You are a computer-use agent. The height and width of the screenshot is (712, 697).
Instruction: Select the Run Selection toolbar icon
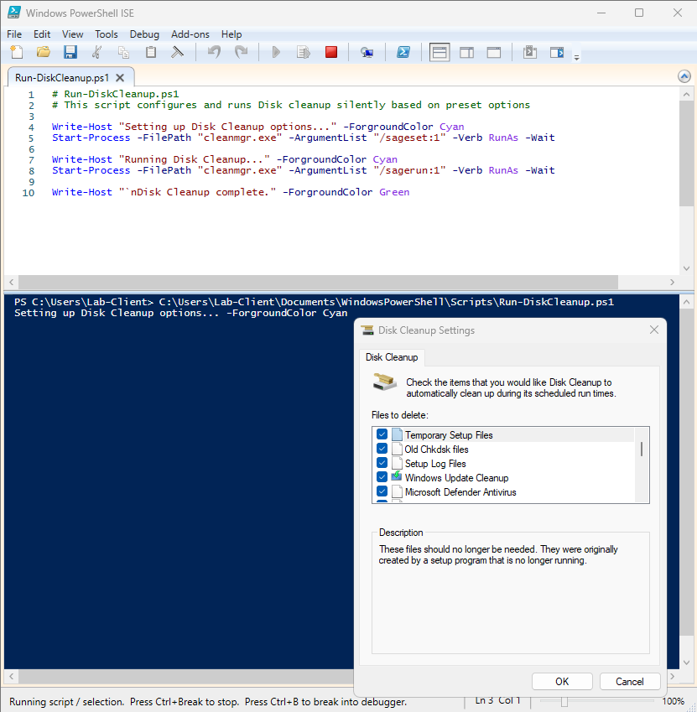303,51
